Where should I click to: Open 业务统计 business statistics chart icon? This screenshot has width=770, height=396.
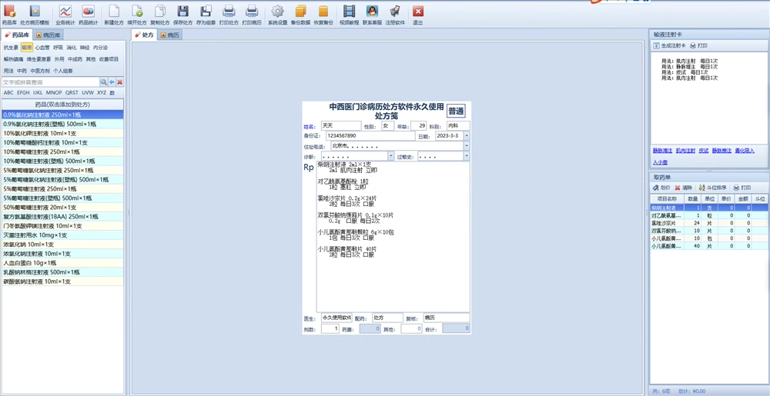(x=65, y=15)
